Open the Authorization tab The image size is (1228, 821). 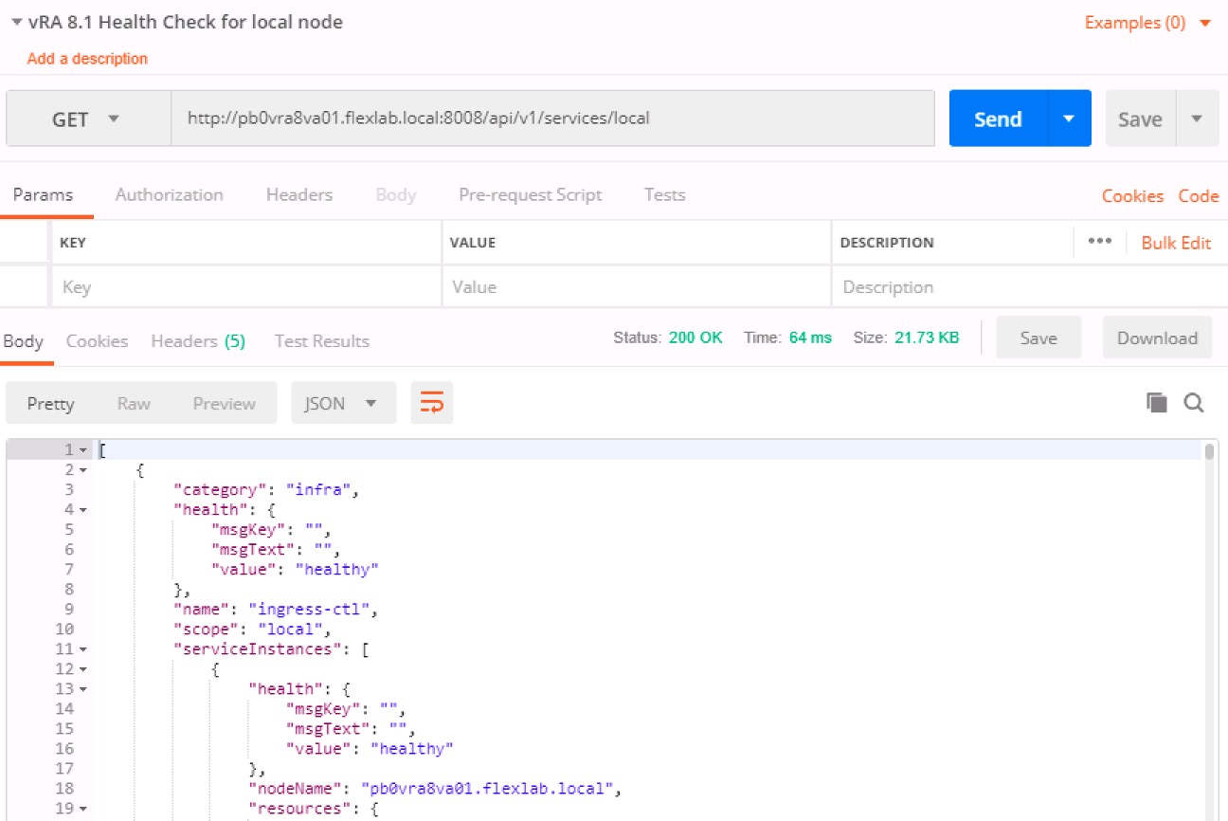170,194
